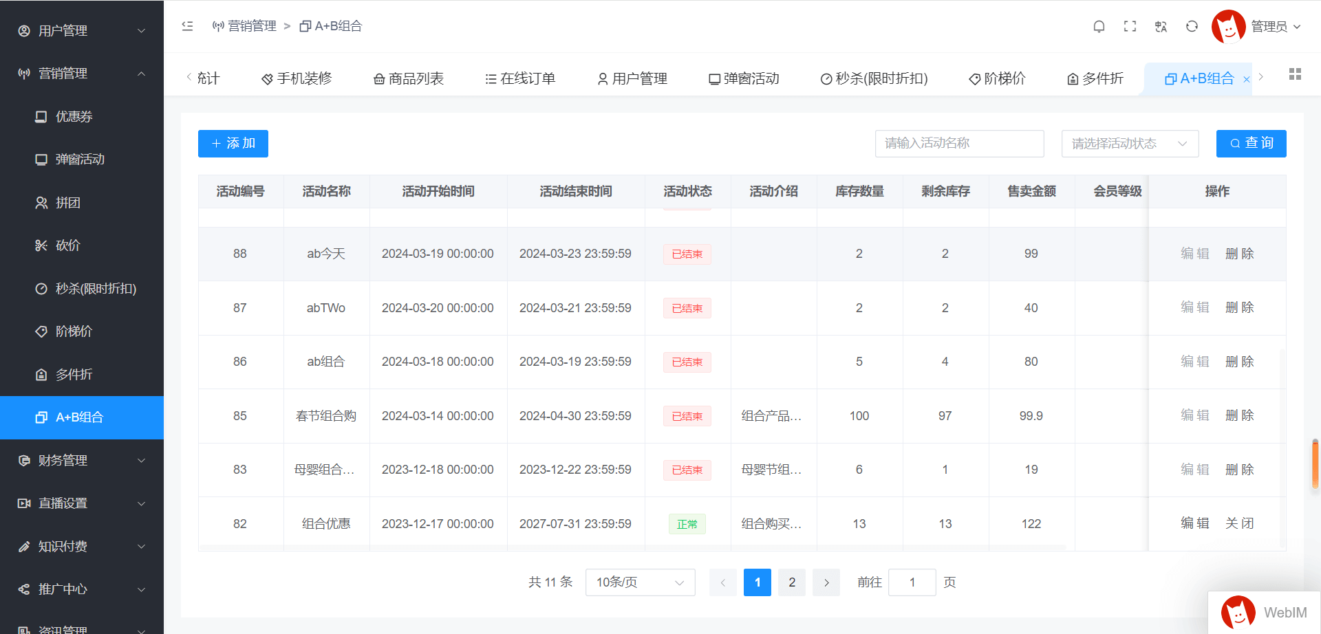This screenshot has width=1321, height=634.
Task: Open 弹窗活动 in sidebar
Action: point(82,160)
